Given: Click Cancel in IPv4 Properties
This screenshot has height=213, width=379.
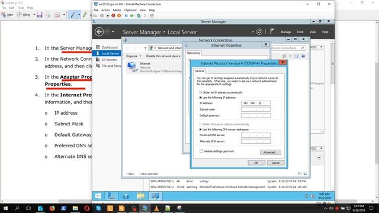Looking at the screenshot, I should (275, 163).
